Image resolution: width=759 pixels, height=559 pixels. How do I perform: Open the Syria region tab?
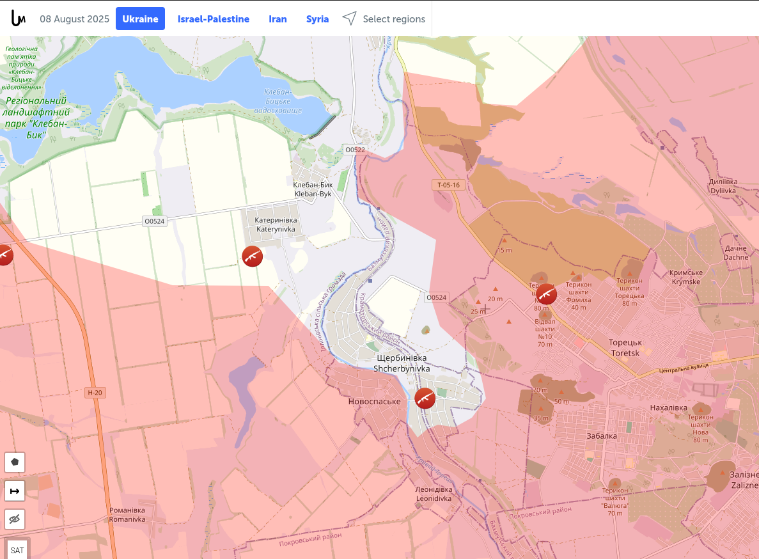[318, 19]
